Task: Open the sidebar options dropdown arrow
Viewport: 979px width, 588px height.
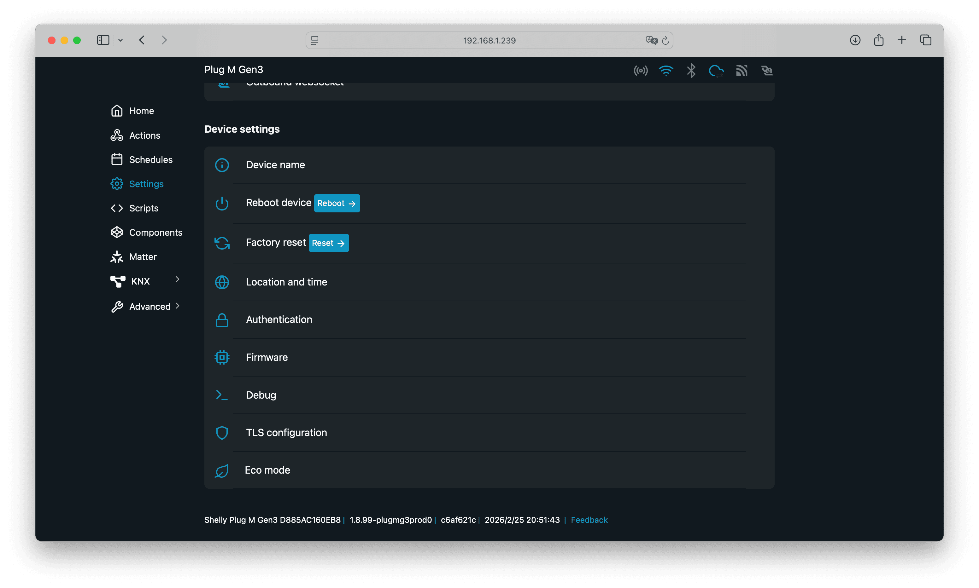Action: point(120,40)
